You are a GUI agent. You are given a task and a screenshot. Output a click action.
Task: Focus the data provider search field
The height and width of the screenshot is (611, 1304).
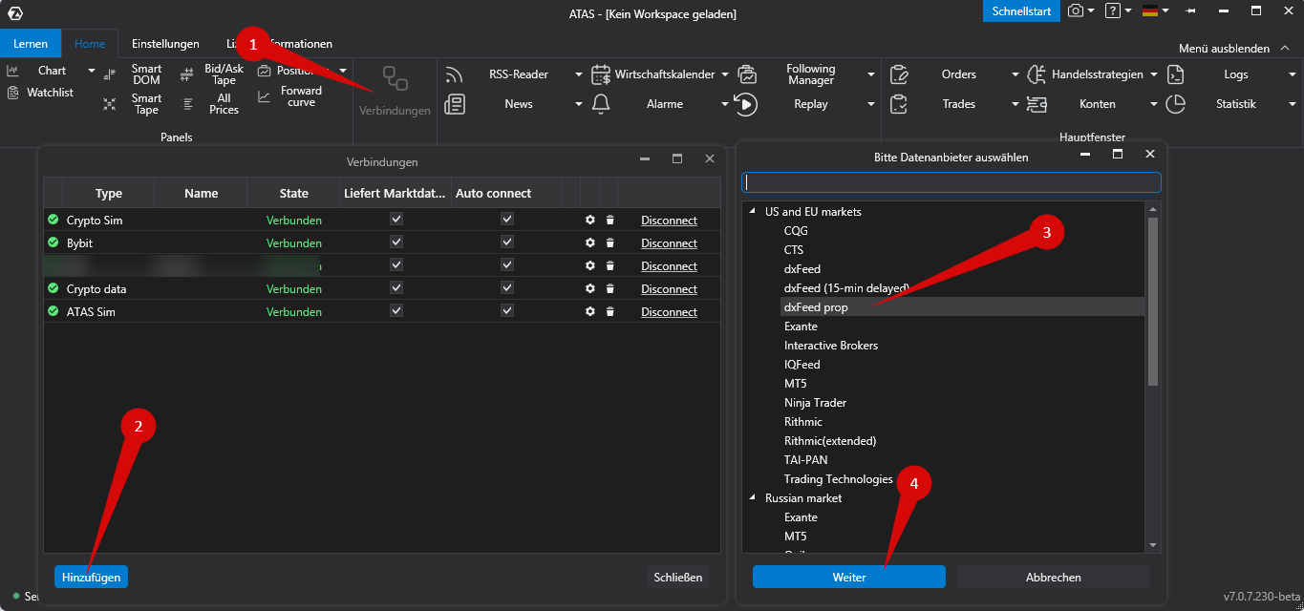[x=951, y=181]
